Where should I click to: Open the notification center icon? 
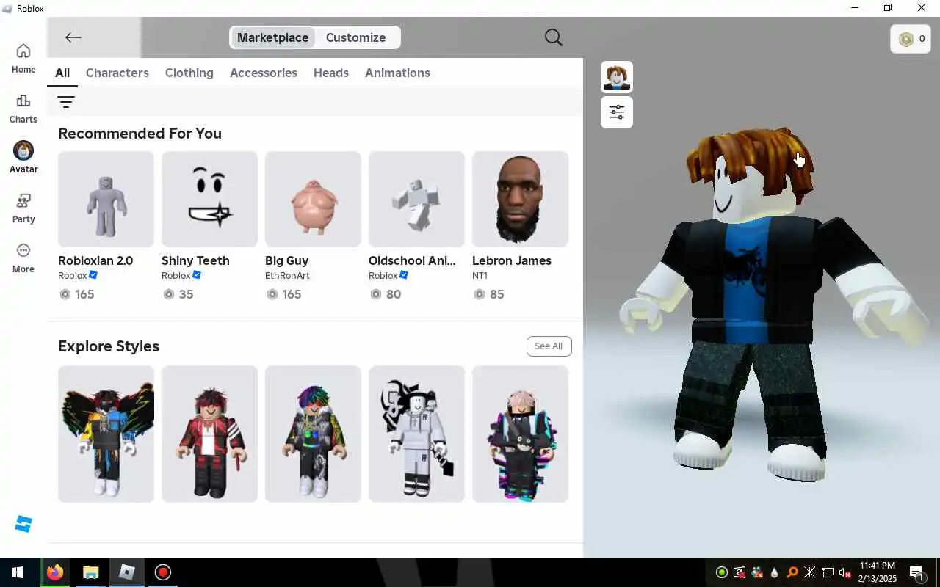pyautogui.click(x=916, y=572)
